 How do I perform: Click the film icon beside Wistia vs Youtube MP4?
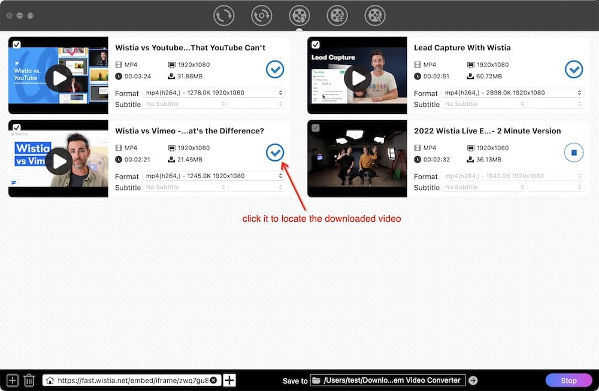coord(119,65)
